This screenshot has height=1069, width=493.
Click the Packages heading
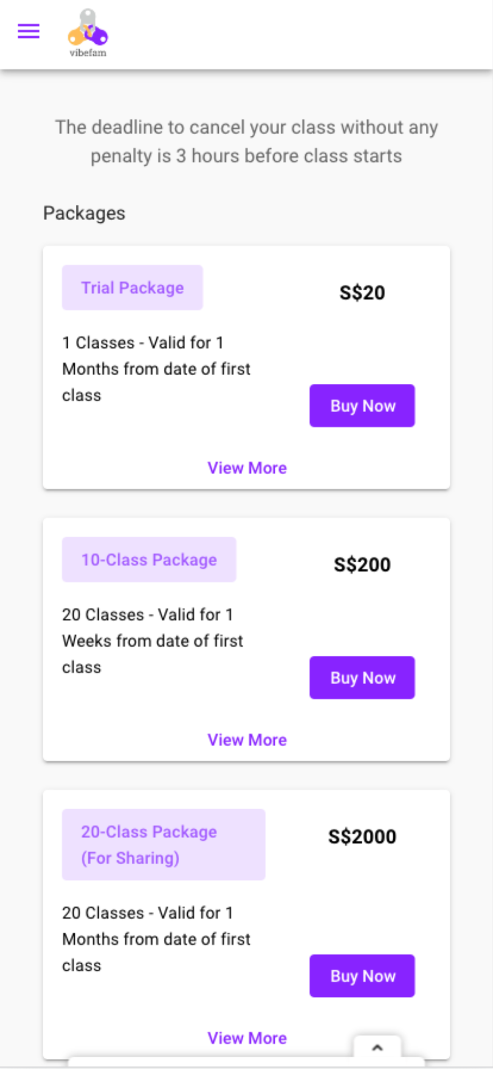(84, 213)
